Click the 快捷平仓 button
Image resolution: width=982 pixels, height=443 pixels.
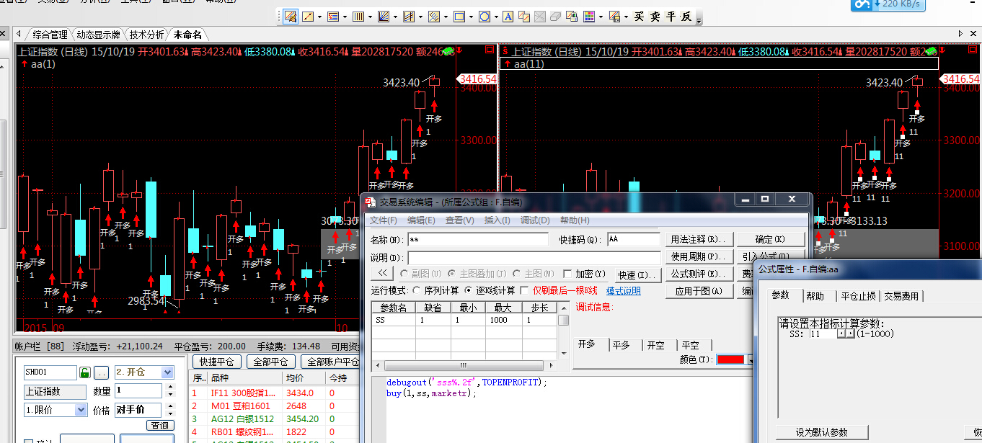point(216,362)
